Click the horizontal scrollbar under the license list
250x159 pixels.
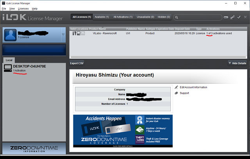coord(158,57)
